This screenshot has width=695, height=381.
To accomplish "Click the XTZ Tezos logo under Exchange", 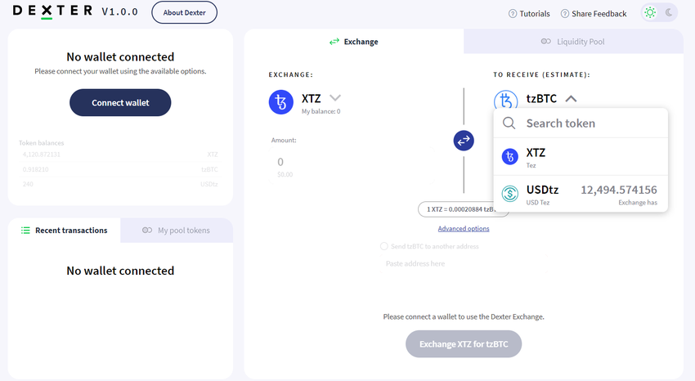I will point(281,102).
